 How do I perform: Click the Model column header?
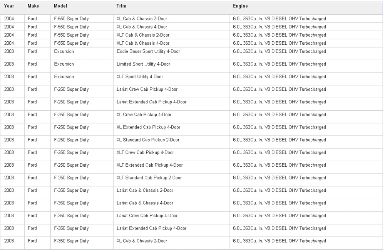point(60,6)
